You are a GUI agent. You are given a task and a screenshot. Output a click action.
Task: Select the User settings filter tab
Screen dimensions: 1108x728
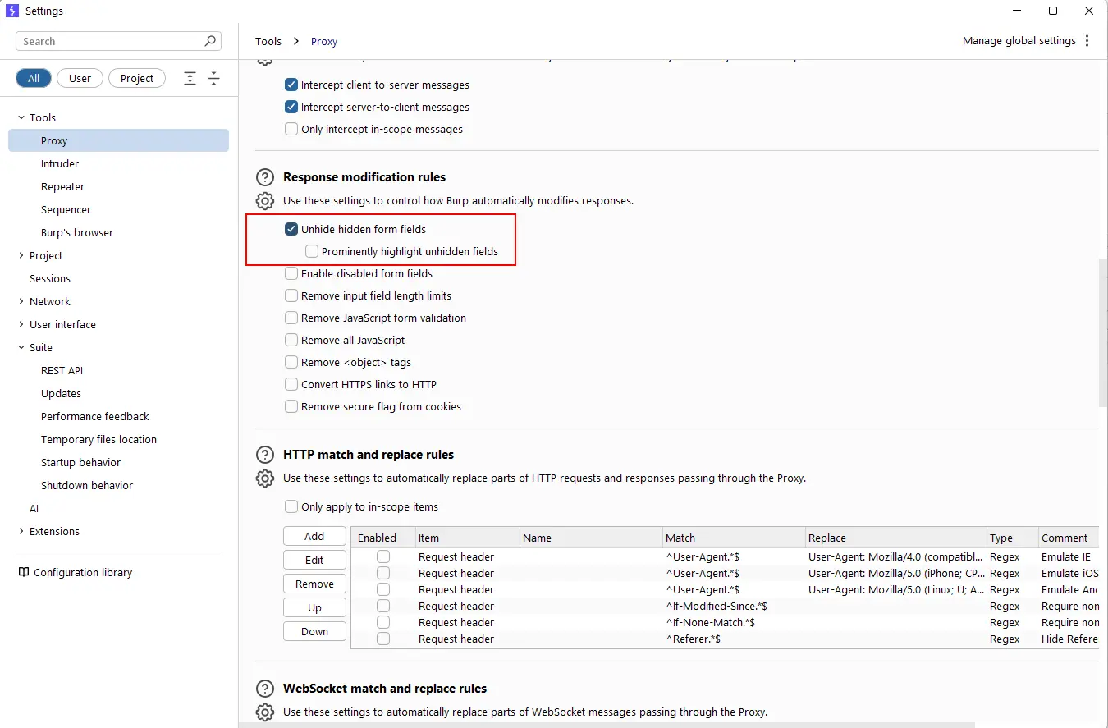[x=80, y=79]
